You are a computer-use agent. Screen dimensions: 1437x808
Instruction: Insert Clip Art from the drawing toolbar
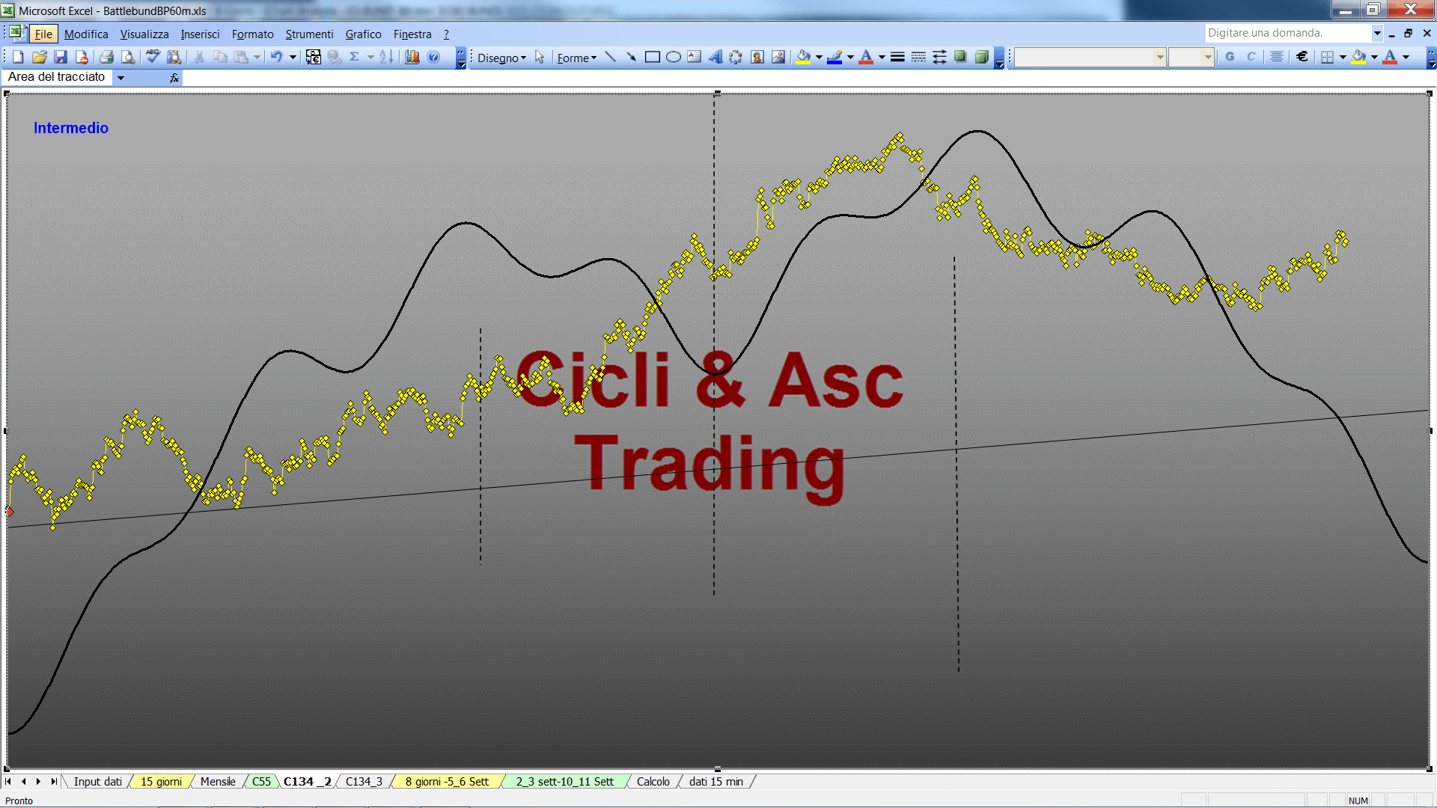coord(757,57)
